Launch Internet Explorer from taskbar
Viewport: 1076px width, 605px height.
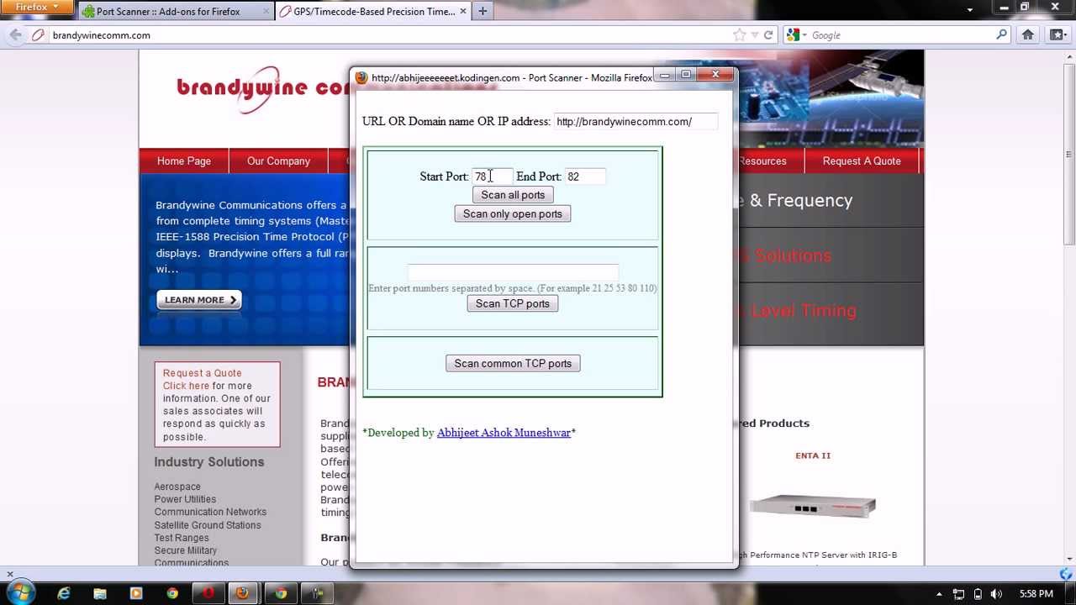pyautogui.click(x=64, y=593)
